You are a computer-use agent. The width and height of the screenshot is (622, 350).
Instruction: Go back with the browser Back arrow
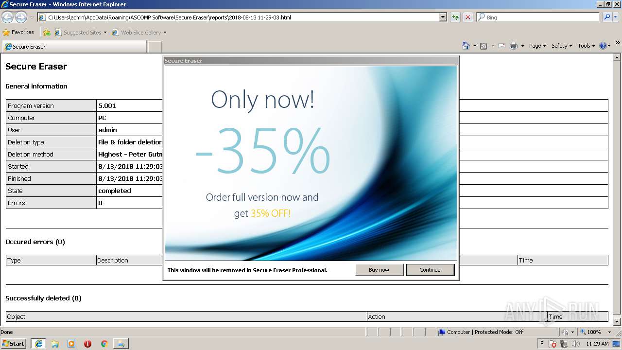(x=7, y=17)
